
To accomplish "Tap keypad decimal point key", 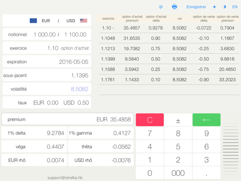I will pyautogui.click(x=206, y=173).
